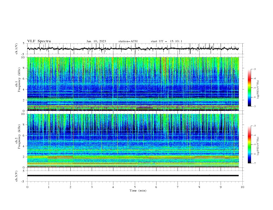The height and width of the screenshot is (210, 273).
Task: Click the "-3" tick on the ch.1 color bar
Action: [254, 69]
